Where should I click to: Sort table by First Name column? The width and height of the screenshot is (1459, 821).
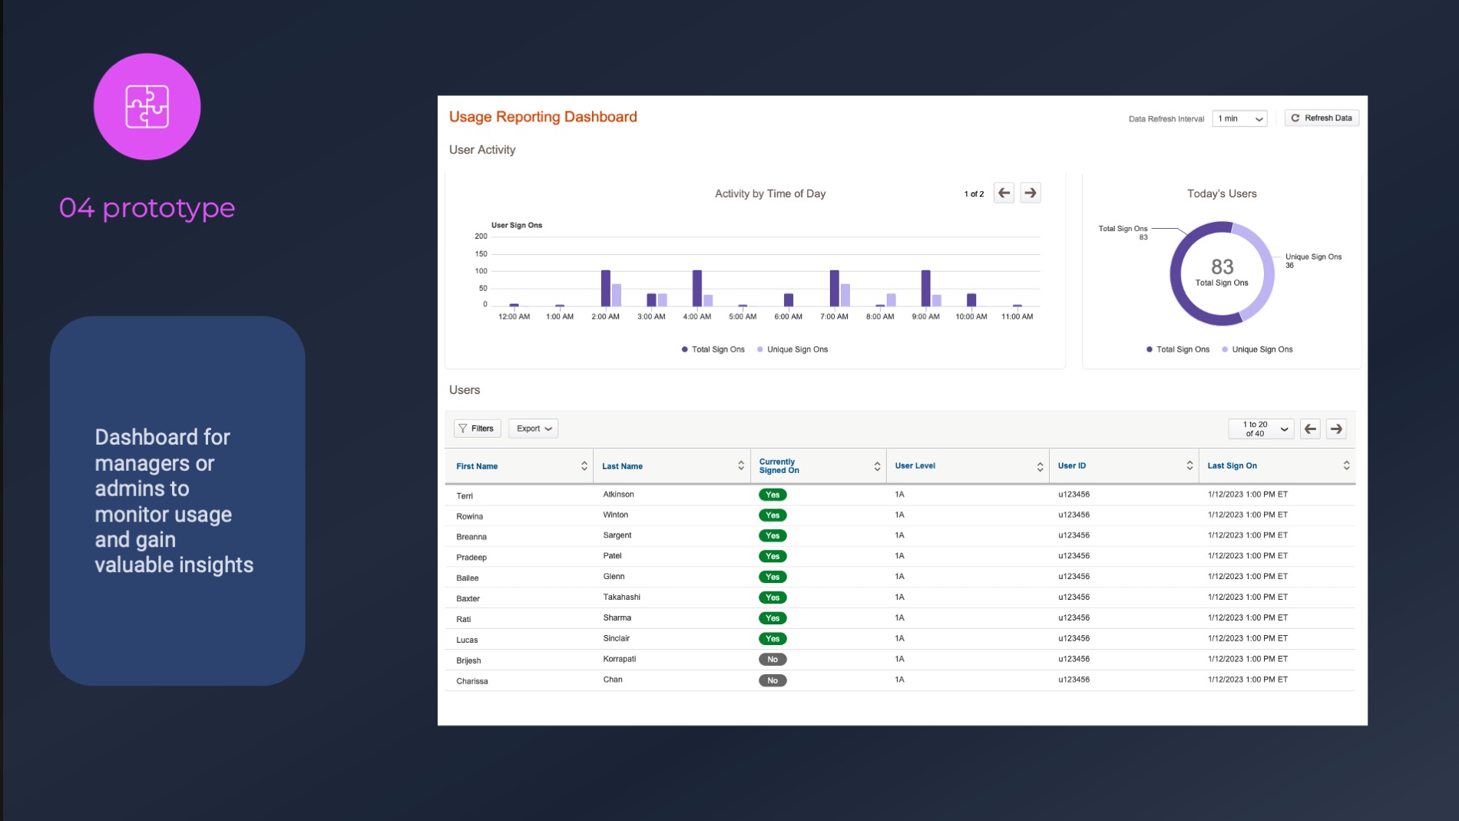(x=584, y=466)
